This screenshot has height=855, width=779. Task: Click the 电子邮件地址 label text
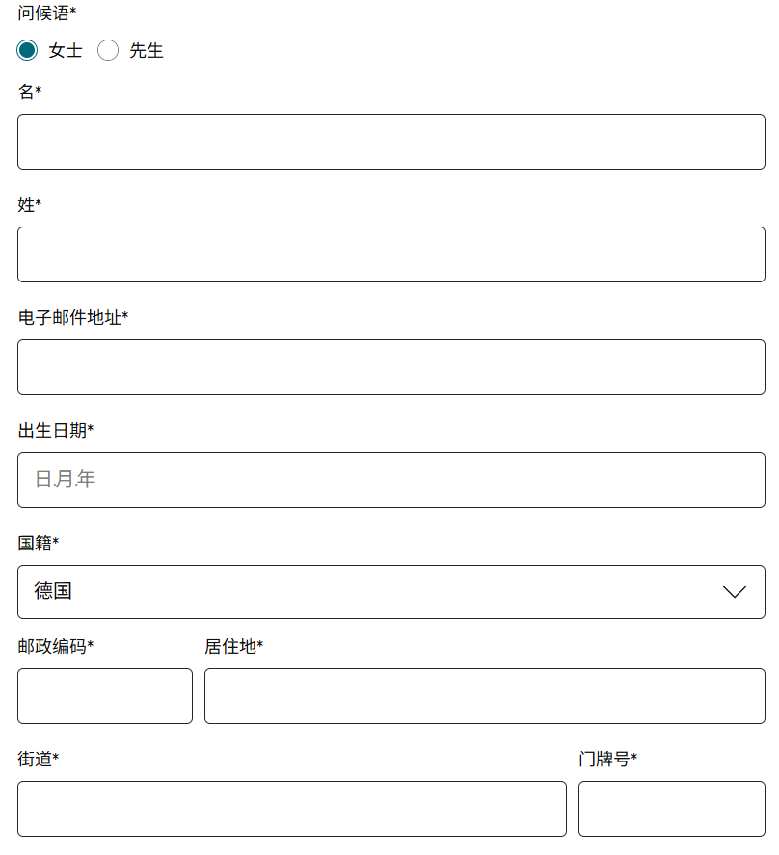[72, 317]
